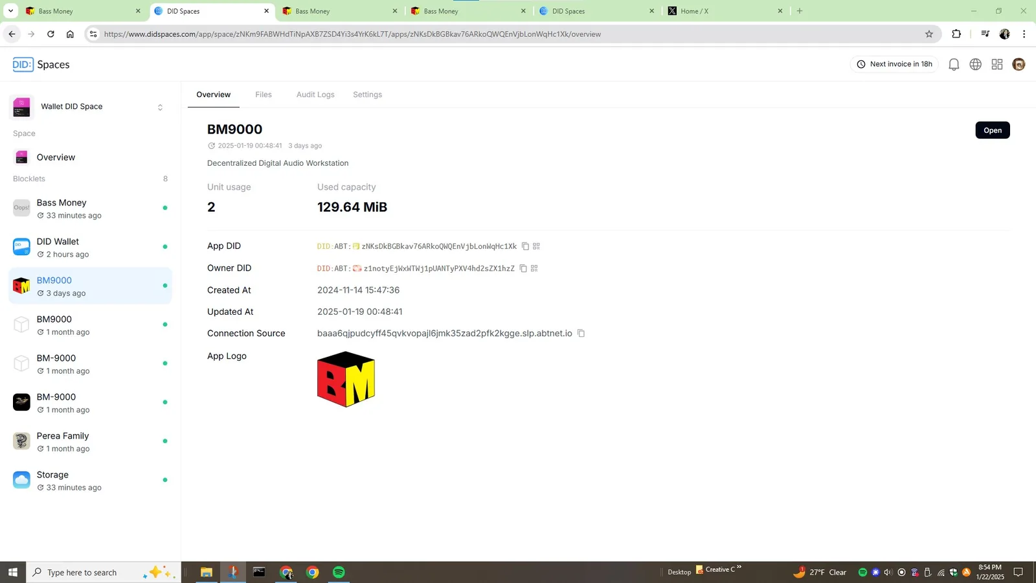The height and width of the screenshot is (583, 1036).
Task: Switch to the Overview tab
Action: 214,95
